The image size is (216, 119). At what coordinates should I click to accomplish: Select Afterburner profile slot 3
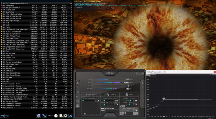143,96
